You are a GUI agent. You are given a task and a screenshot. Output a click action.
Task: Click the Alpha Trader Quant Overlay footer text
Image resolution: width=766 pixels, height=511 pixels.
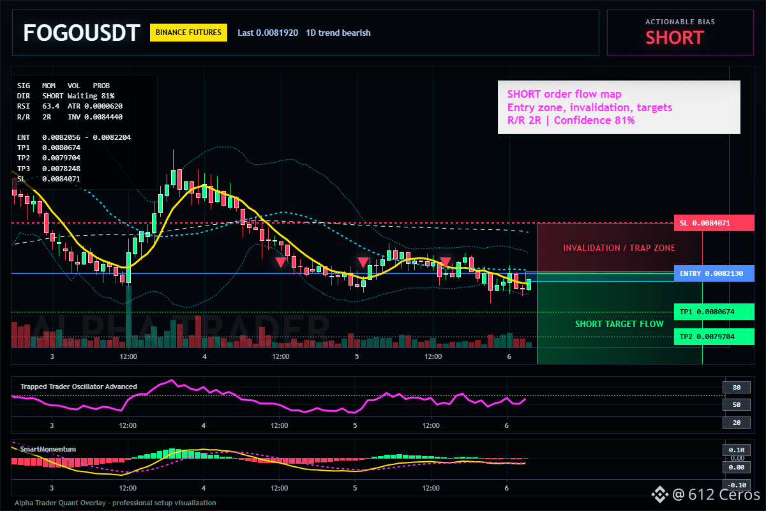(116, 503)
